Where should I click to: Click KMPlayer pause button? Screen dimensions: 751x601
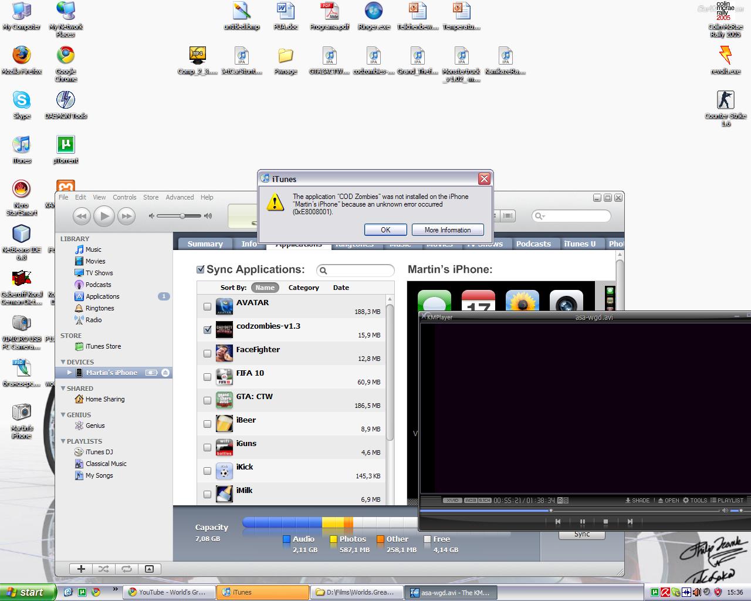point(582,521)
